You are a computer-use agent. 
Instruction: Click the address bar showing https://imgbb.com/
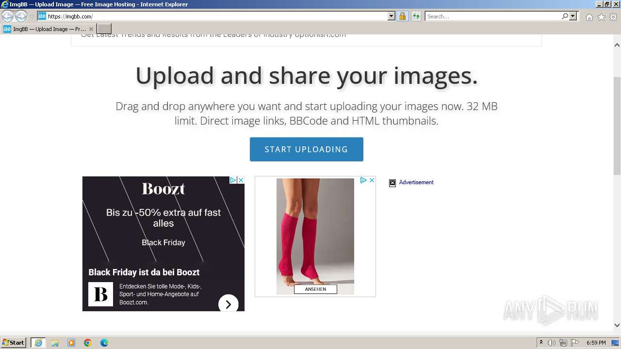click(216, 16)
